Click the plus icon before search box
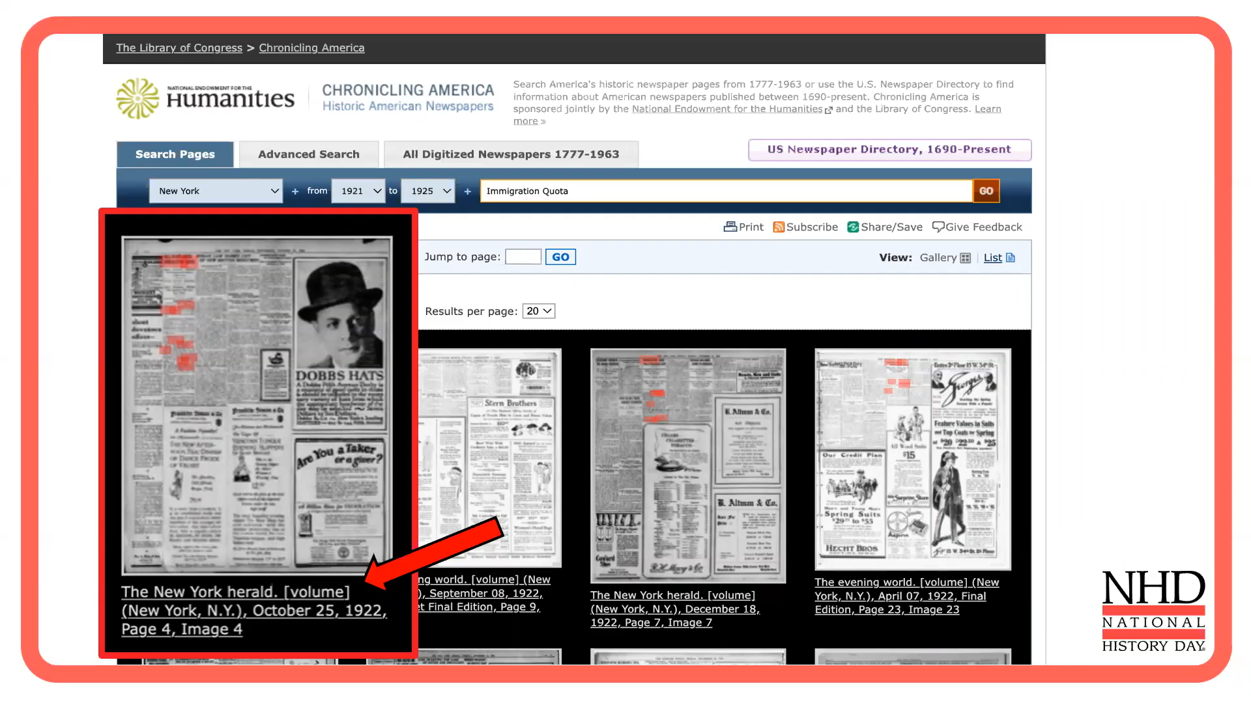Image resolution: width=1251 pixels, height=703 pixels. (467, 191)
